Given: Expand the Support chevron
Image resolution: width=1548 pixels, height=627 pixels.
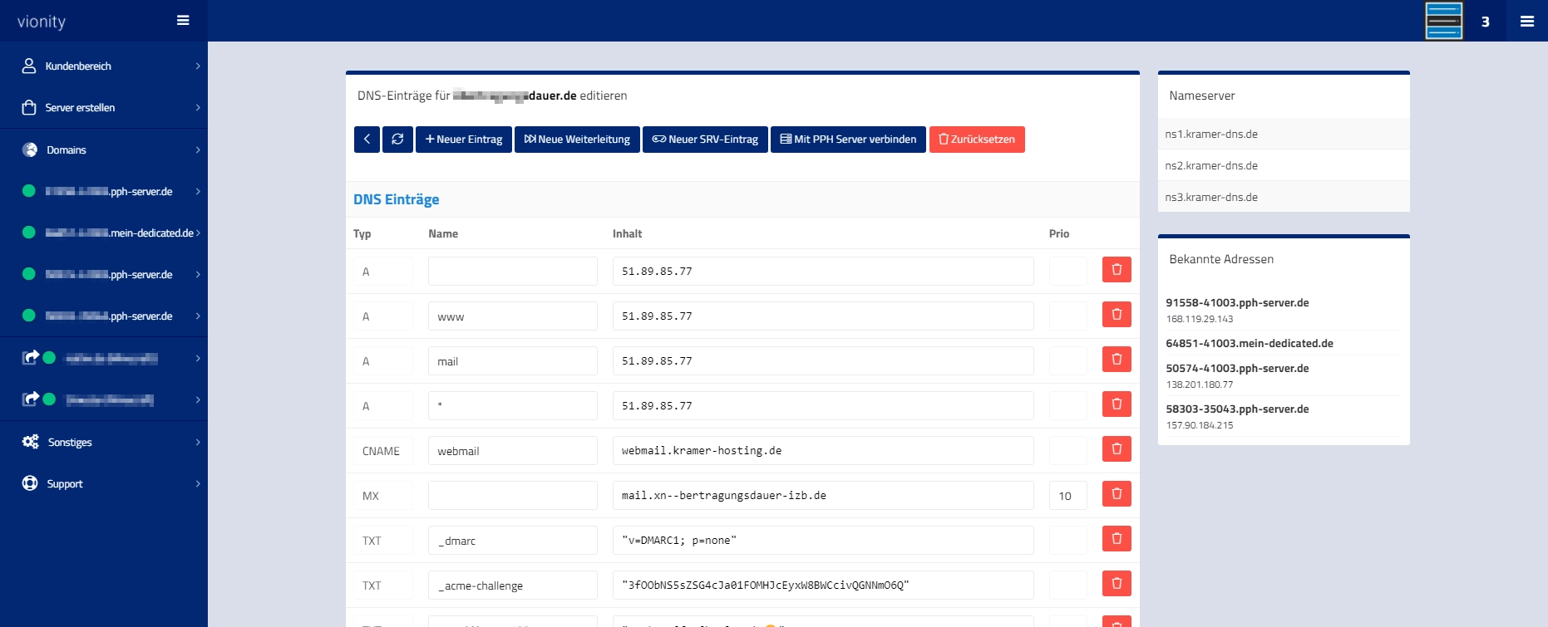Looking at the screenshot, I should (x=198, y=483).
